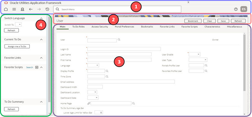Screen dimensions: 252x117
Task: Click Refresh under Switch Language
Action: point(11,30)
